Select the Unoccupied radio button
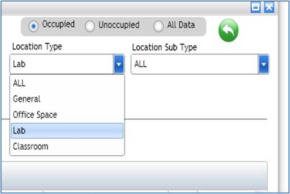The height and width of the screenshot is (194, 290). pyautogui.click(x=90, y=26)
